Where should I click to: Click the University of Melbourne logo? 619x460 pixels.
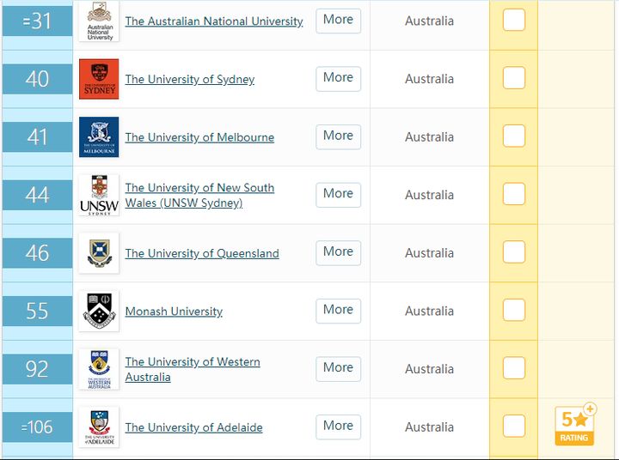click(99, 136)
